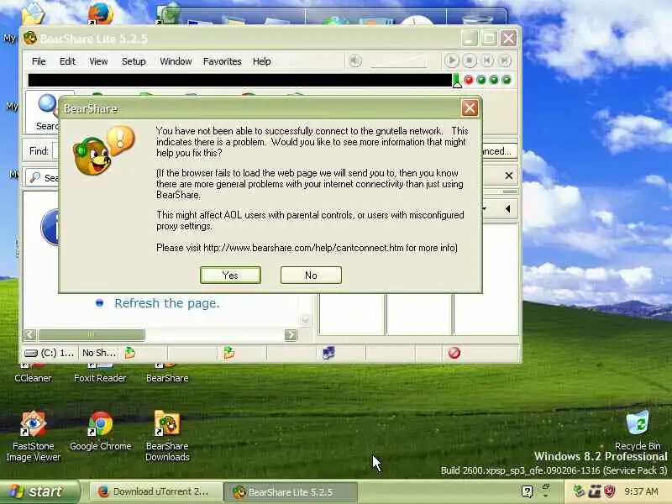
Task: Click the horizontal scrollbar left arrow
Action: [30, 334]
